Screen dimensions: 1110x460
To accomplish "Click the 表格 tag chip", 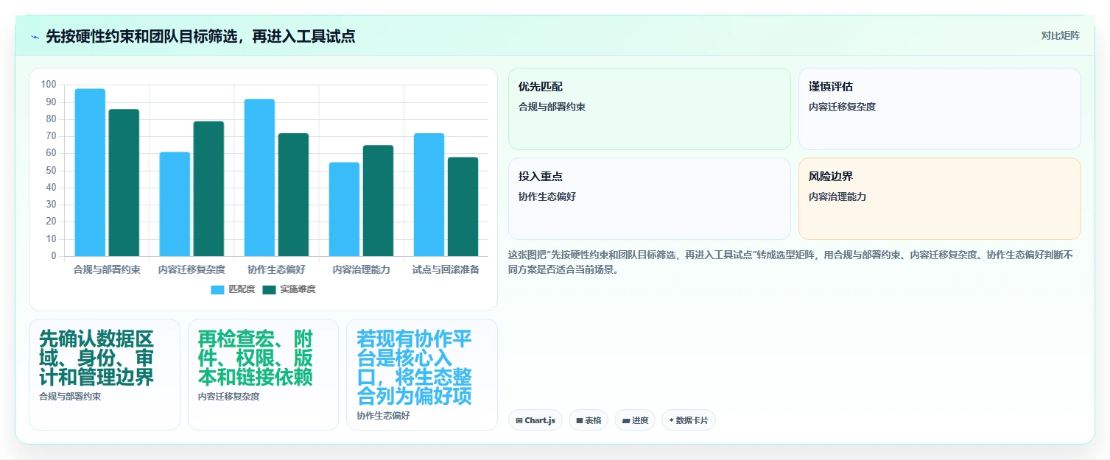I will 589,420.
